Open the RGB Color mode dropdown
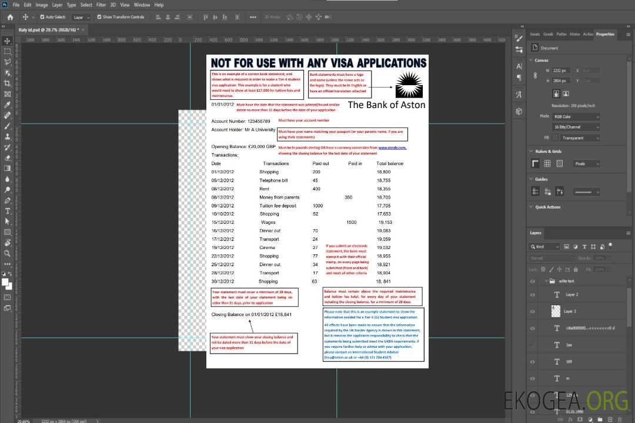Viewport: 635px width, 423px height. [576, 116]
